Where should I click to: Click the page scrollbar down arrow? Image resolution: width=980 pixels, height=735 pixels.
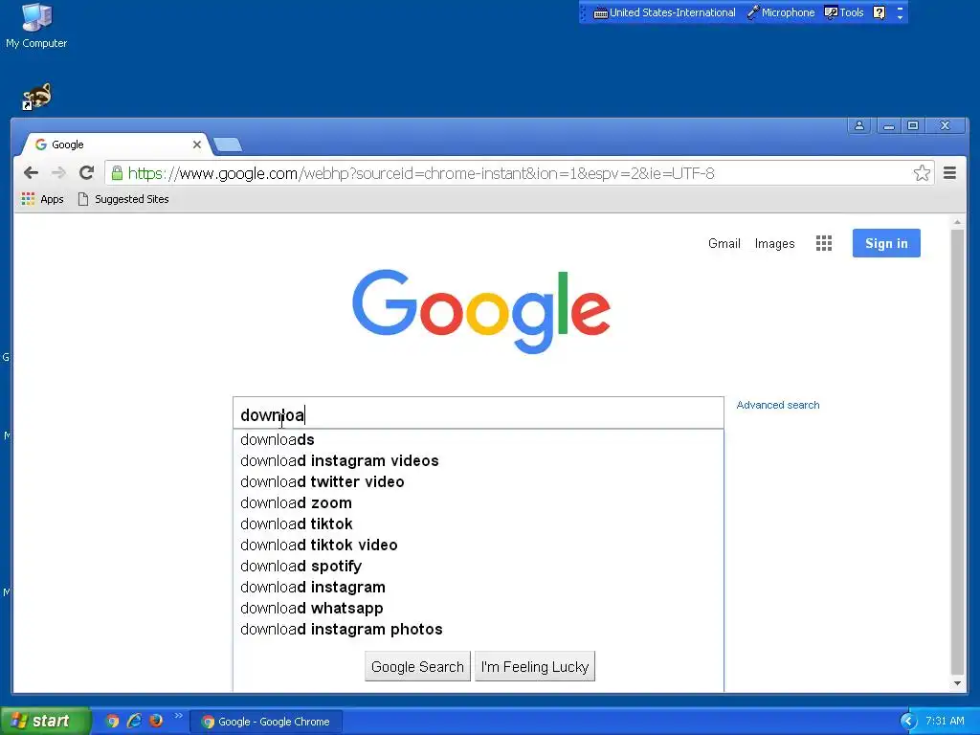pyautogui.click(x=957, y=683)
